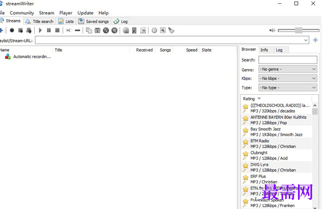Select Bay Smooth Jazz stream
This screenshot has height=209, width=323.
pyautogui.click(x=277, y=132)
